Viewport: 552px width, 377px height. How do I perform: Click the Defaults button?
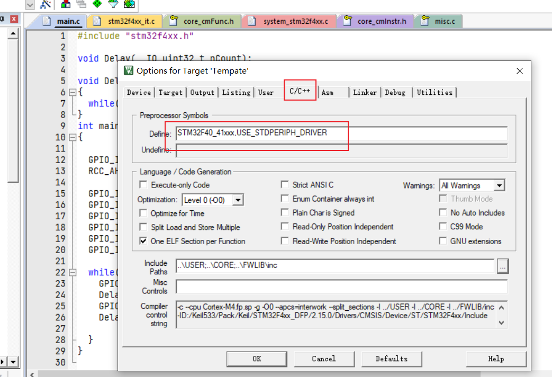pos(392,358)
